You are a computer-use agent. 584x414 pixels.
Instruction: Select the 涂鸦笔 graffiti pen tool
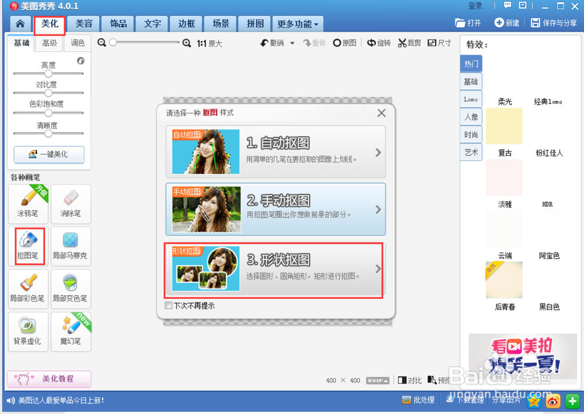[x=28, y=204]
